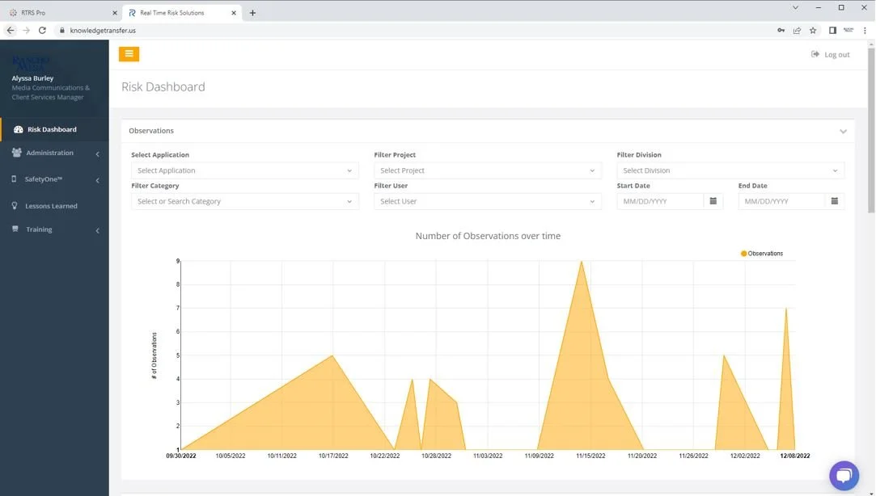Screen dimensions: 876x496
Task: Select Risk Dashboard in sidebar
Action: tap(55, 129)
